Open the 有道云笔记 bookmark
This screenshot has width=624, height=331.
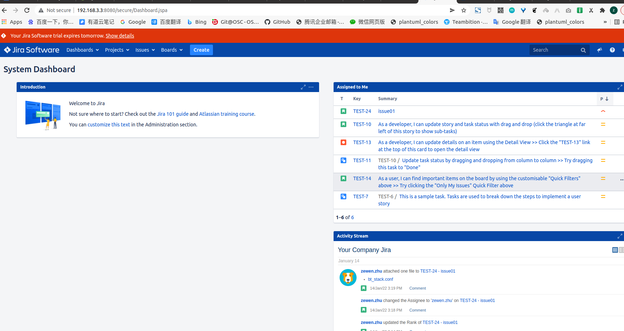[97, 22]
